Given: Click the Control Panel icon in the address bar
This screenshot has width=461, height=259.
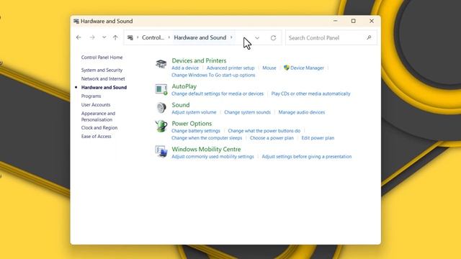Looking at the screenshot, I should click(x=130, y=37).
